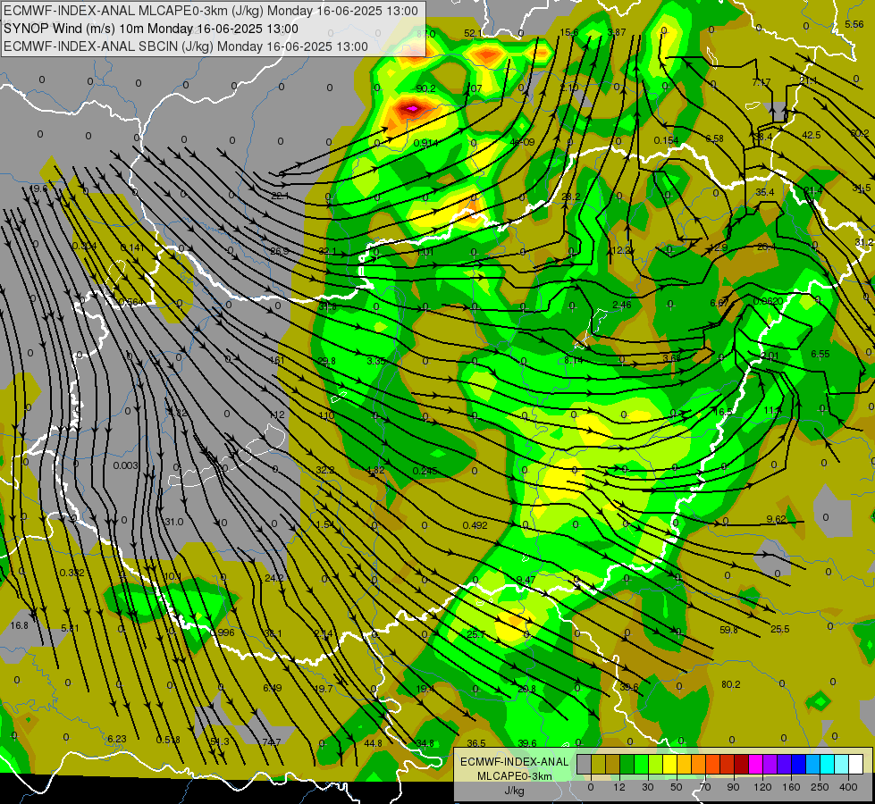This screenshot has height=804, width=875.
Task: Click the map value '35.4'
Action: coord(764,192)
